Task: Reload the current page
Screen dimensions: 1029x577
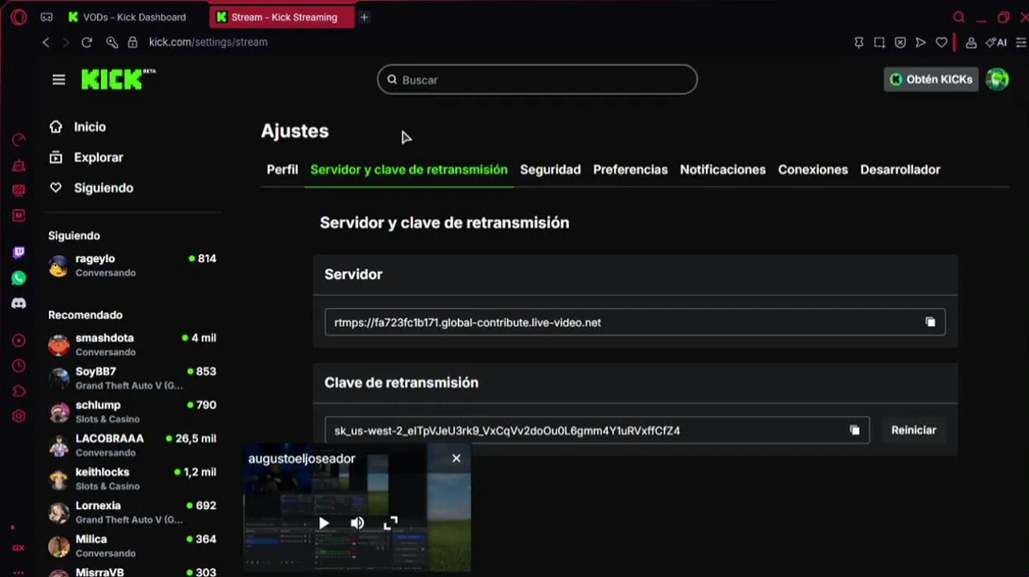Action: (87, 42)
